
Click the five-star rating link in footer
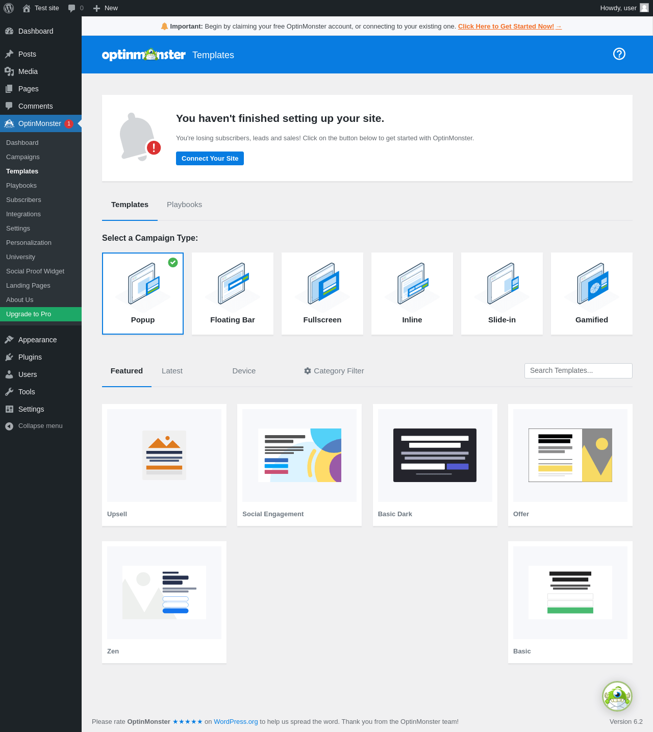187,722
